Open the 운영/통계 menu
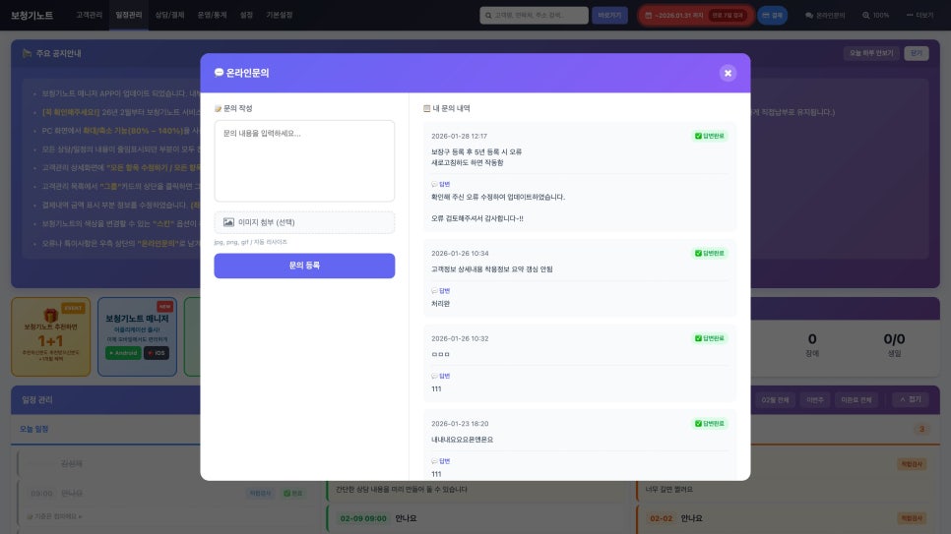Viewport: 951px width, 534px height. point(211,16)
